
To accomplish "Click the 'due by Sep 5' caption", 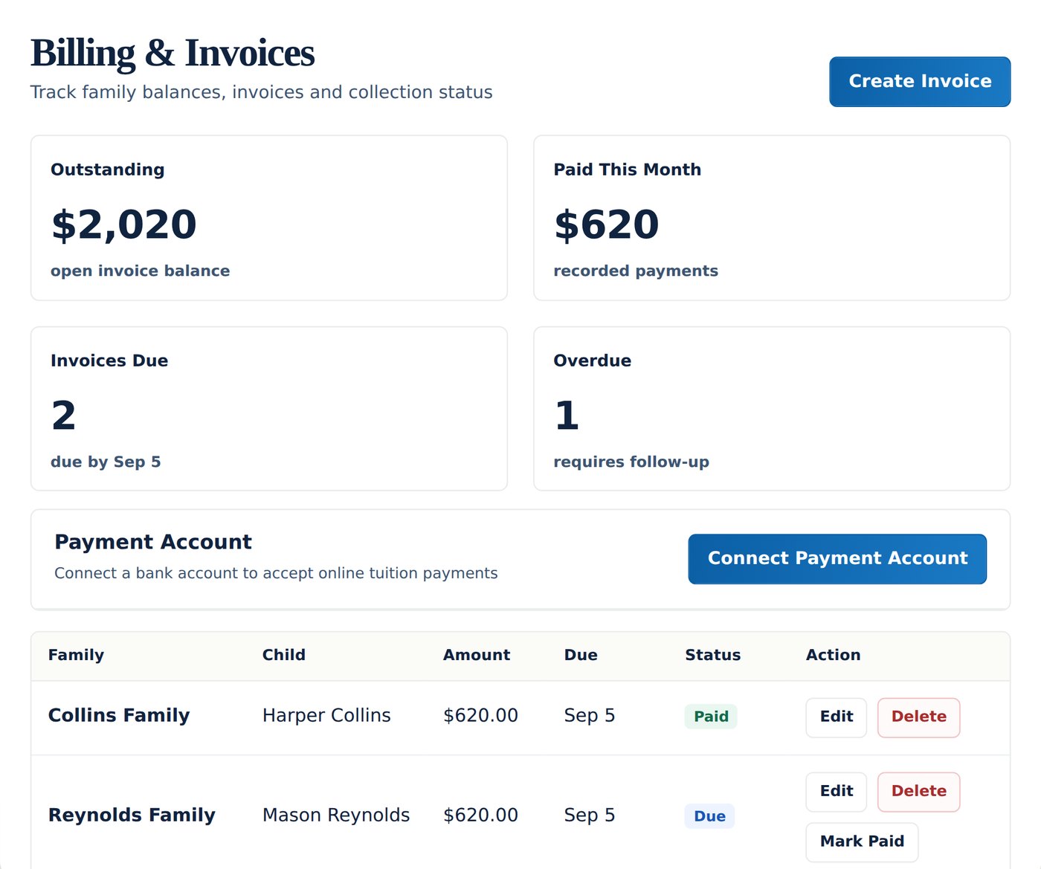I will coord(106,462).
